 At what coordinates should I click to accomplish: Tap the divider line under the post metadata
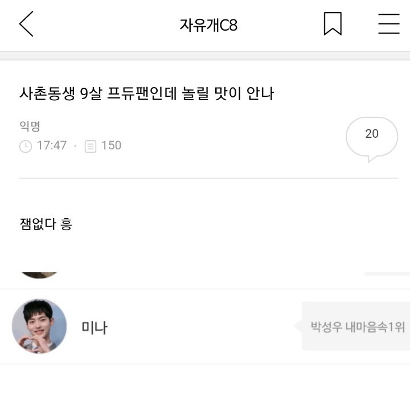(x=208, y=178)
